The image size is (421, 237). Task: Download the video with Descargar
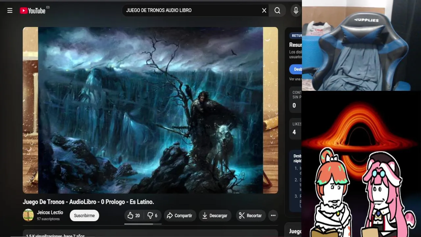(x=214, y=216)
